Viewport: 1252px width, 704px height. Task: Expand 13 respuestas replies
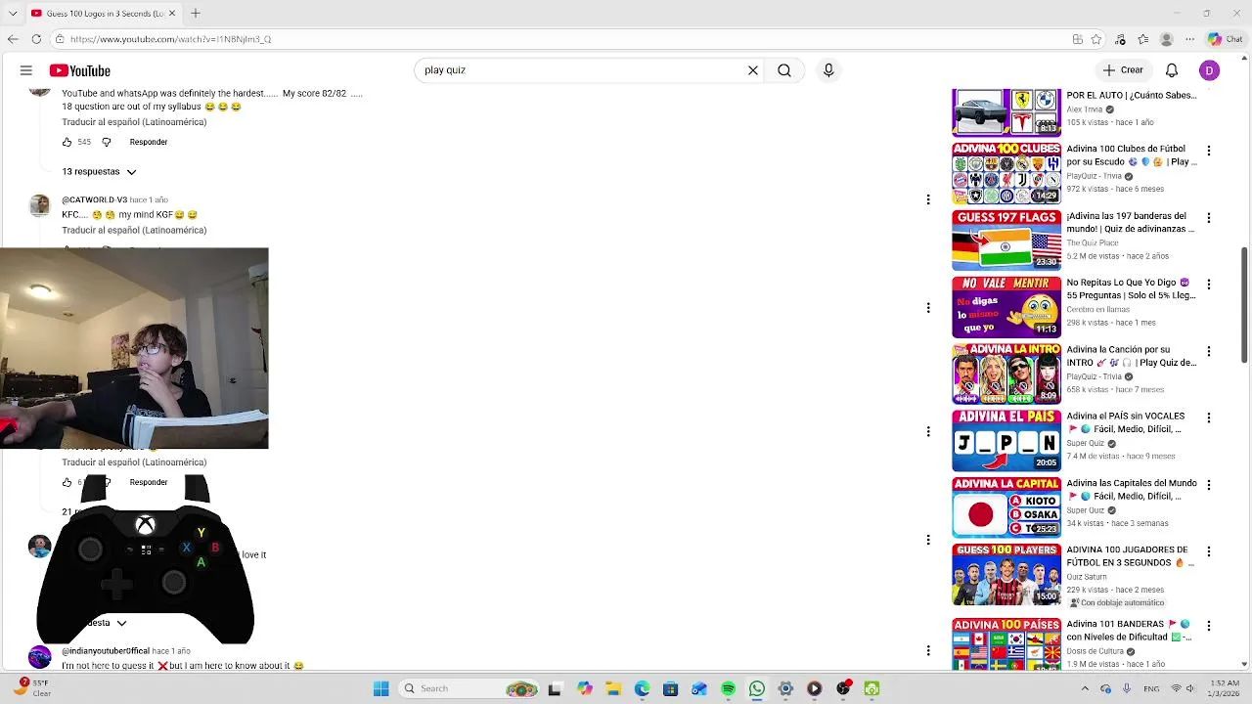[x=99, y=171]
